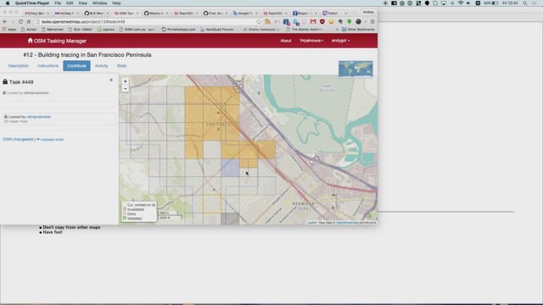This screenshot has width=543, height=305.
Task: Click the Gmail extension icon
Action: click(x=313, y=21)
